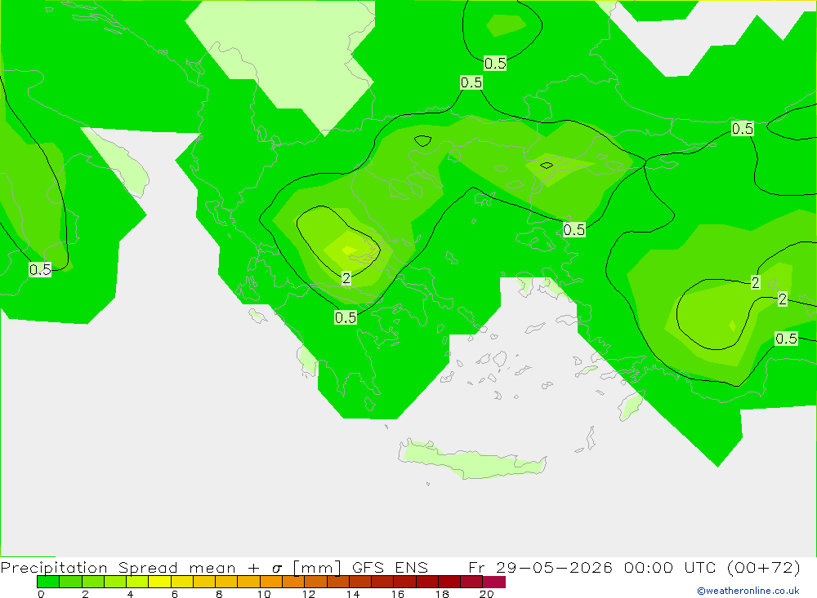Click legend tick label '10'

(x=264, y=594)
